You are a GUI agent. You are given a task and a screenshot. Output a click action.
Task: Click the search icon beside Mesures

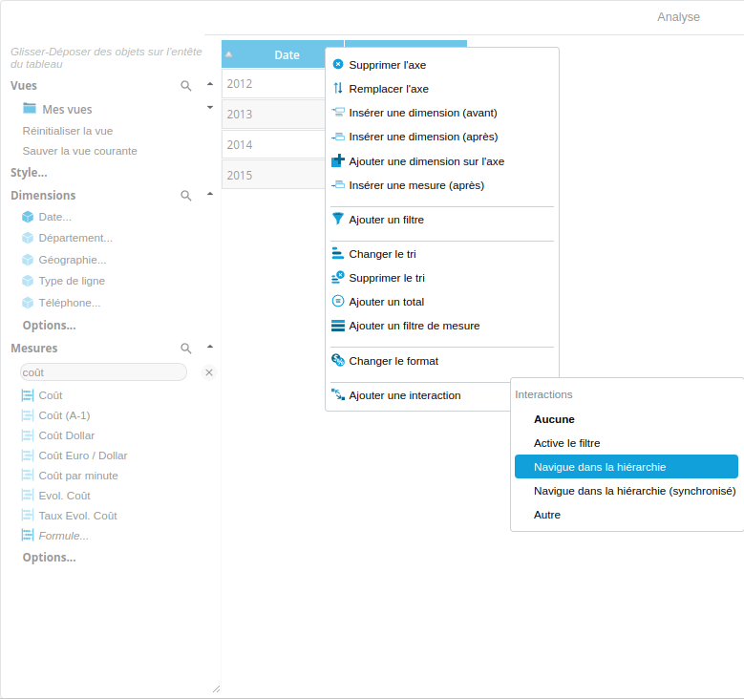pyautogui.click(x=186, y=349)
